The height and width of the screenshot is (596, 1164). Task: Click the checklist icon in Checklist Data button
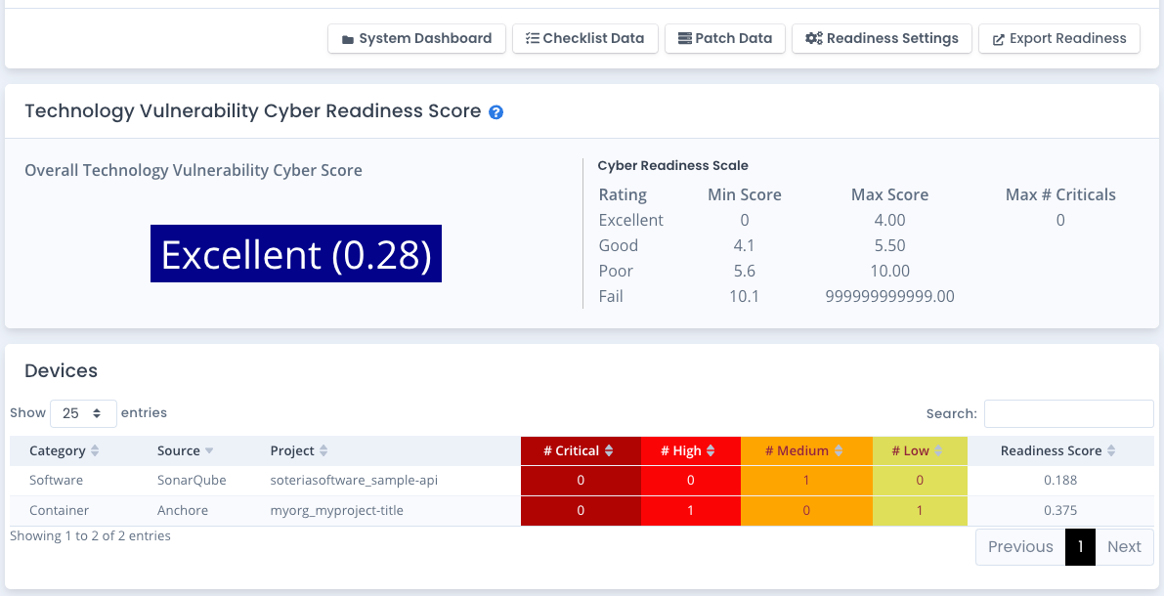pyautogui.click(x=533, y=39)
